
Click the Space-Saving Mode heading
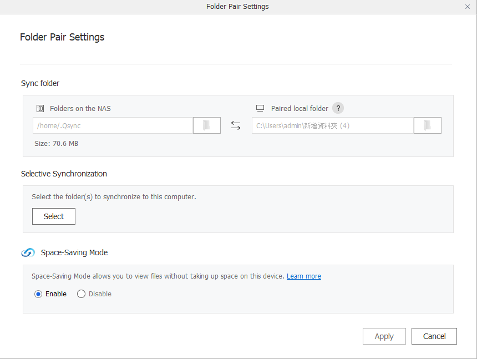click(x=74, y=252)
